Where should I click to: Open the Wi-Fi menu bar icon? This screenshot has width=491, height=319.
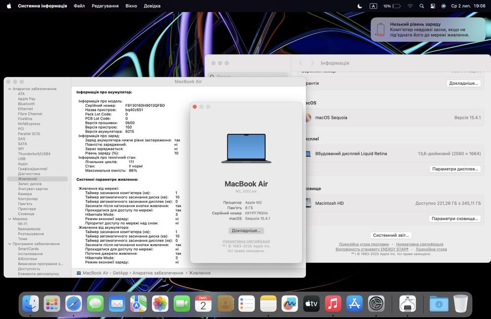(410, 6)
